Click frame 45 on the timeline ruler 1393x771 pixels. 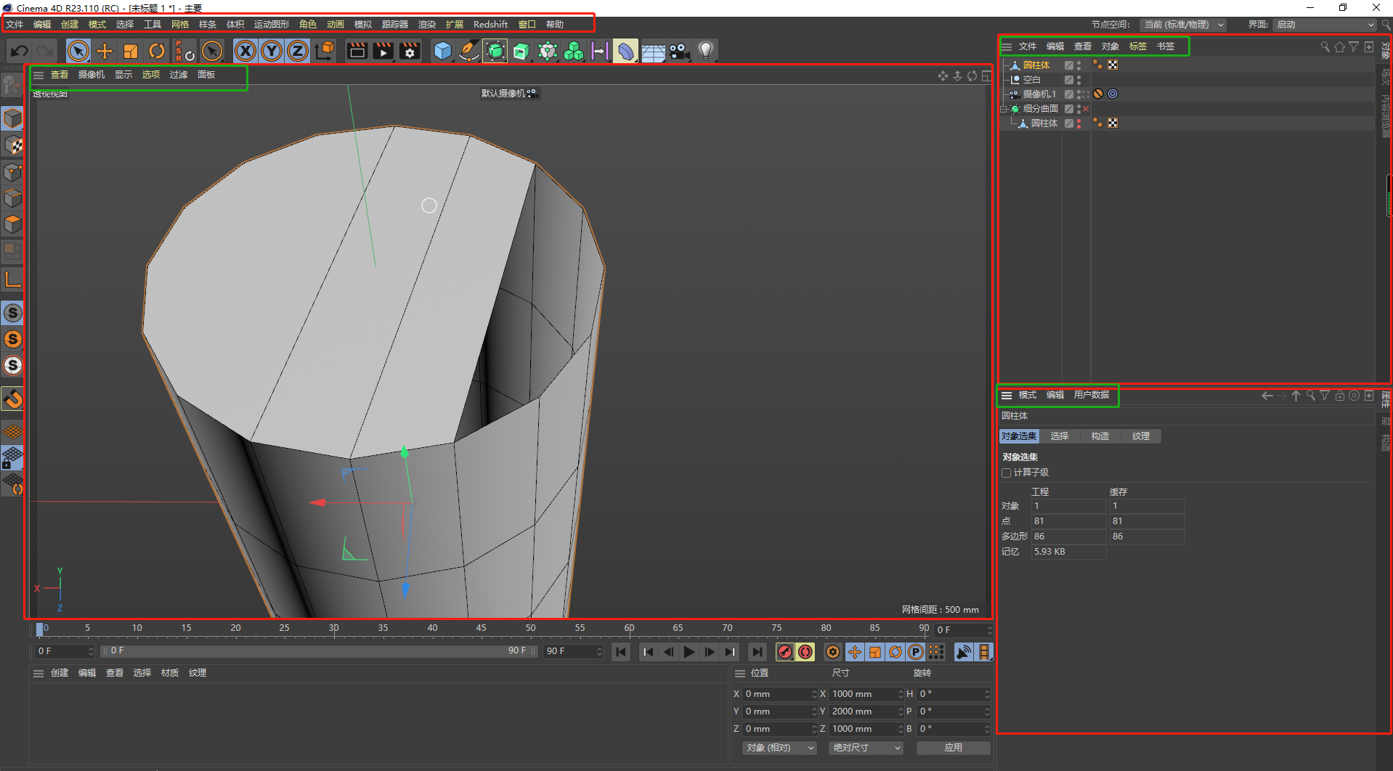[x=481, y=629]
